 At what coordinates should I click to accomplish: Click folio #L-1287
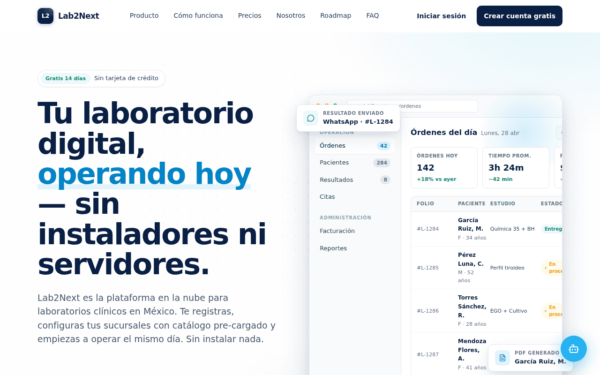(428, 355)
